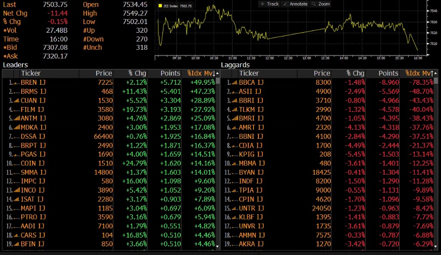This screenshot has height=255, width=441.
Task: Click the Annotate chart tool
Action: (x=295, y=4)
